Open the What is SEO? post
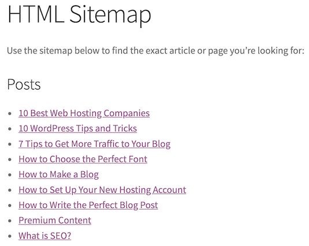 coord(44,236)
